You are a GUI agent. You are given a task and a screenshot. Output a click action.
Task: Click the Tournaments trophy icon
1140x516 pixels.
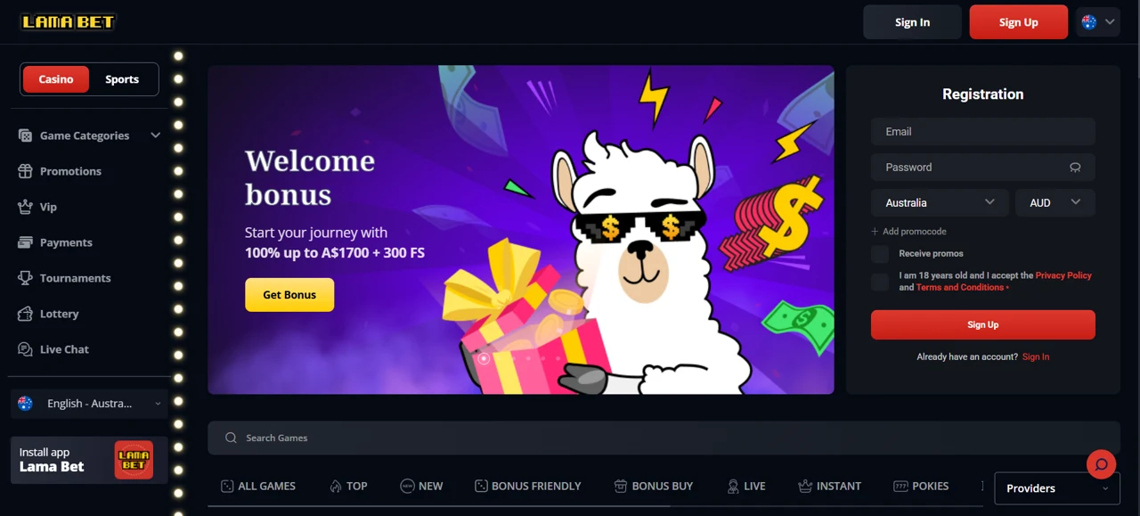pos(25,278)
